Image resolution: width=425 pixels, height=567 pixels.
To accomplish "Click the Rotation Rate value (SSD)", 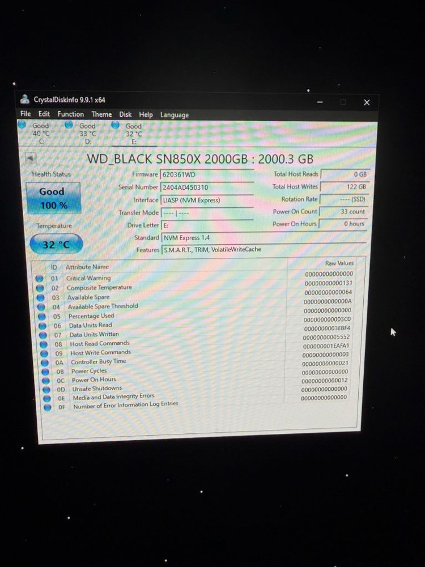I will [x=343, y=199].
